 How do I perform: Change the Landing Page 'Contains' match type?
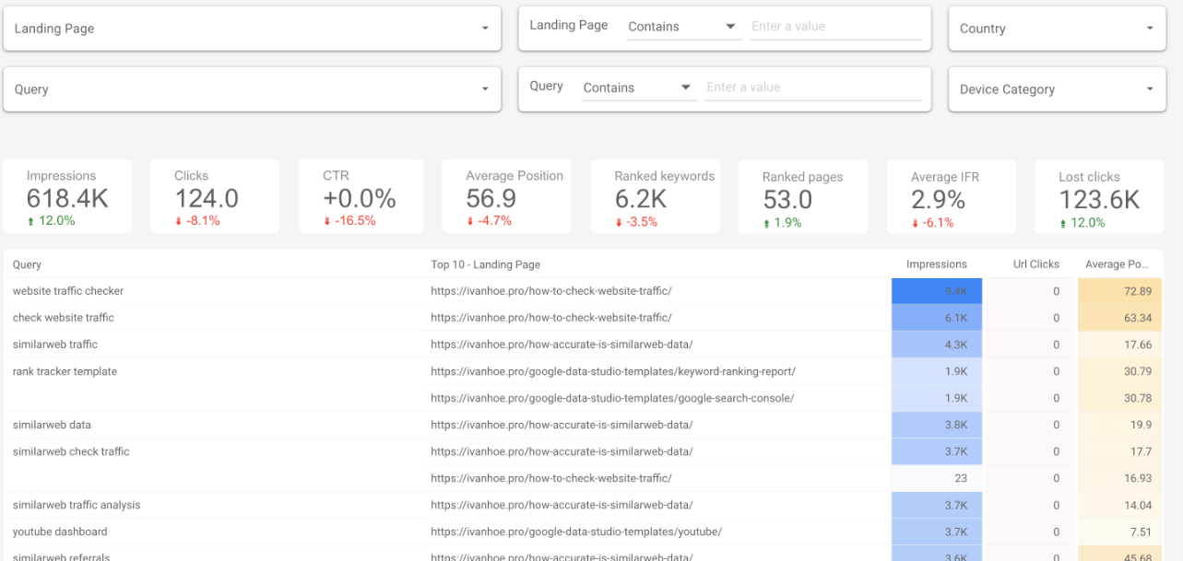(x=681, y=27)
